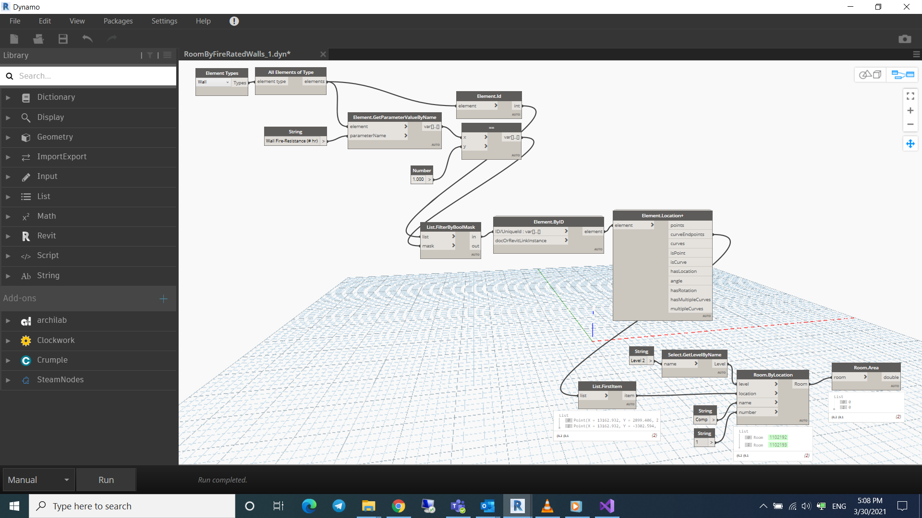This screenshot has width=922, height=518.
Task: Click the Run button
Action: tap(106, 480)
